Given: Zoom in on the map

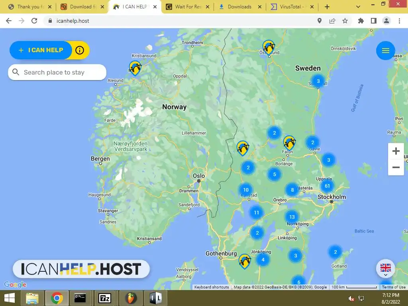Looking at the screenshot, I should point(396,151).
